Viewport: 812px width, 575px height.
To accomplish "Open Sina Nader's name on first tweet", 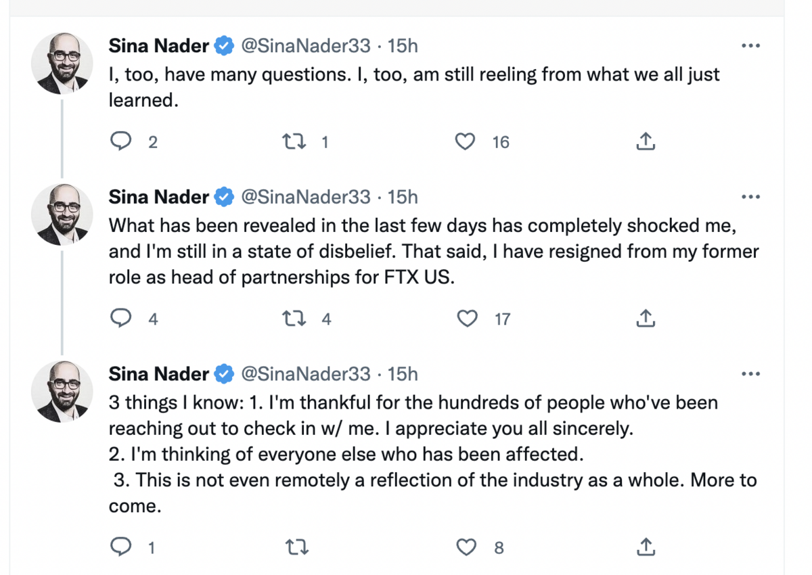I will click(159, 45).
